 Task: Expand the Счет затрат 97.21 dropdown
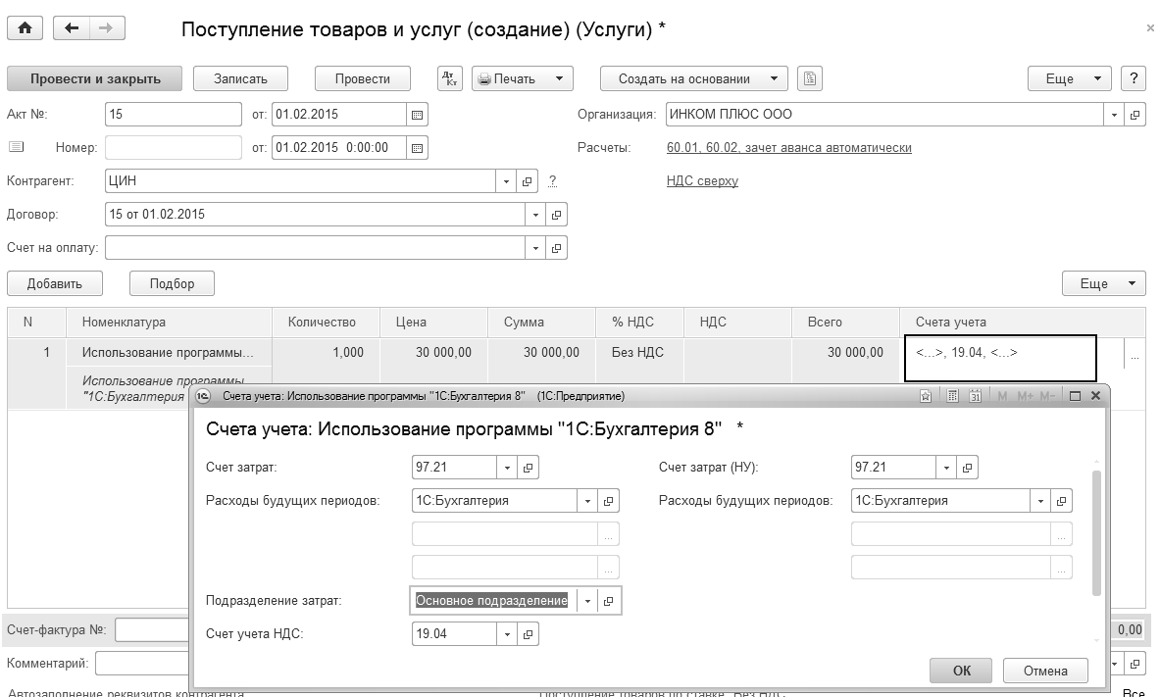[x=507, y=468]
